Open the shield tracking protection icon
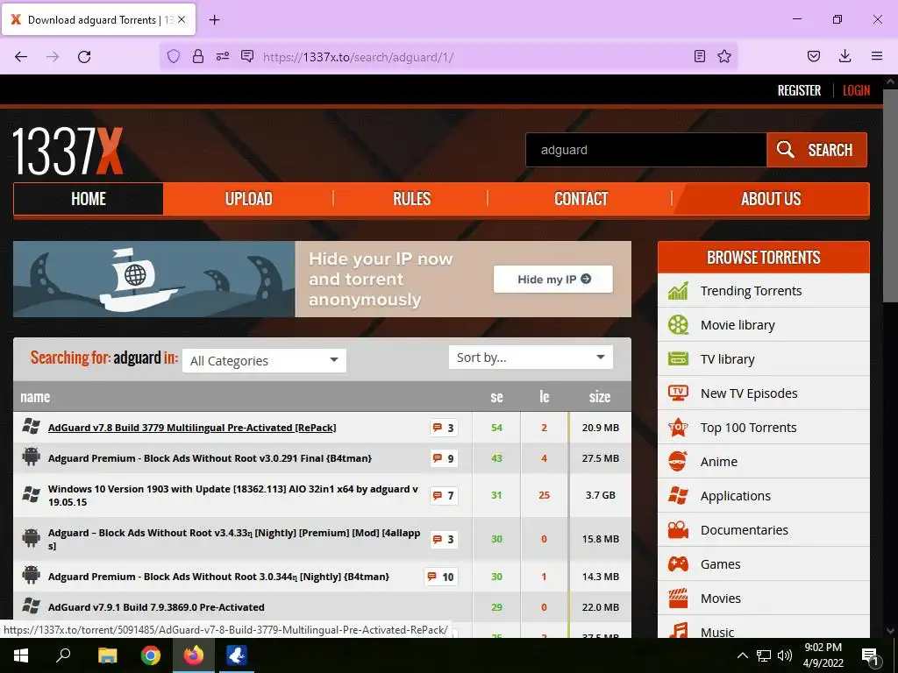Viewport: 898px width, 673px height. point(174,56)
